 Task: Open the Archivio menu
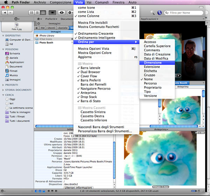[40, 2]
